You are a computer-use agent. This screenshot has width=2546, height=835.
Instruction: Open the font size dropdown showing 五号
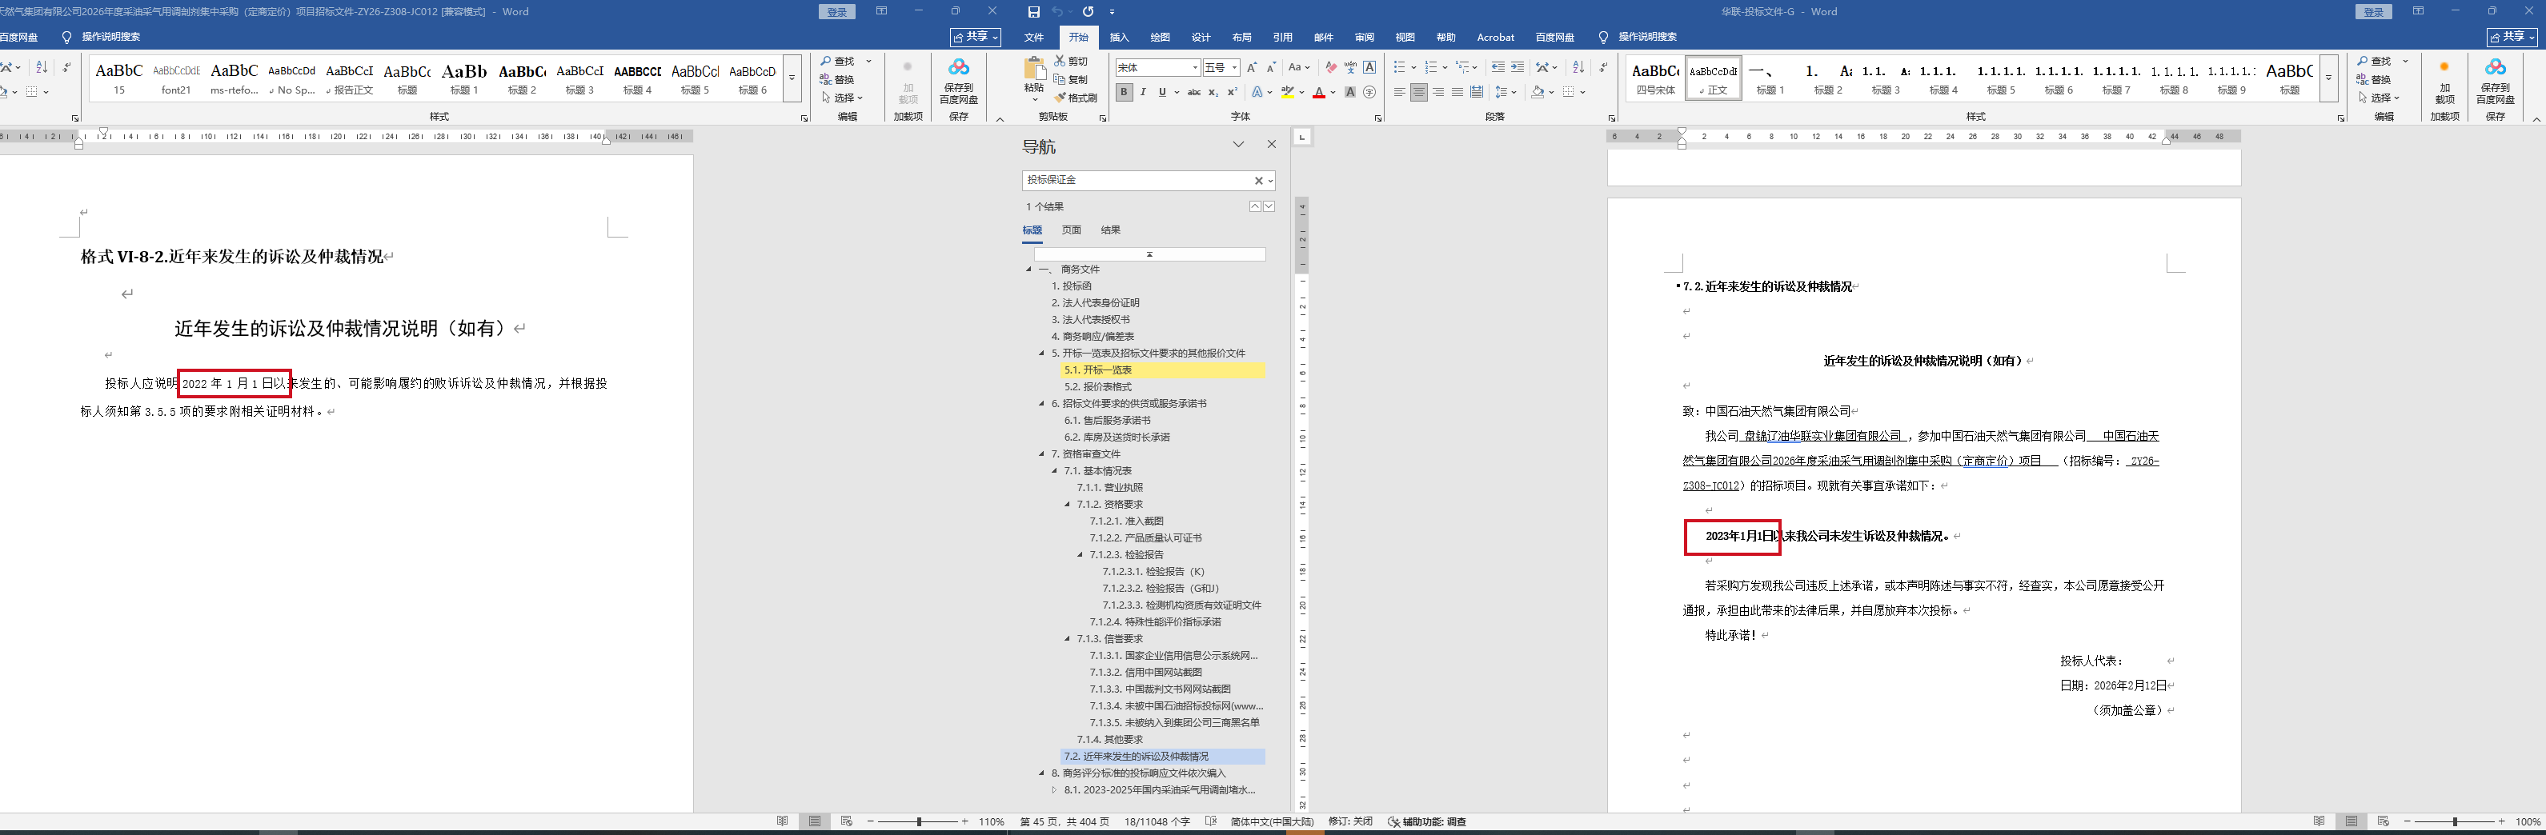point(1234,67)
